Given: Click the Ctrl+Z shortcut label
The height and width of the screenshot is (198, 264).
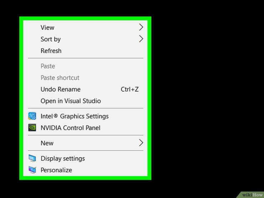Looking at the screenshot, I should tap(130, 89).
